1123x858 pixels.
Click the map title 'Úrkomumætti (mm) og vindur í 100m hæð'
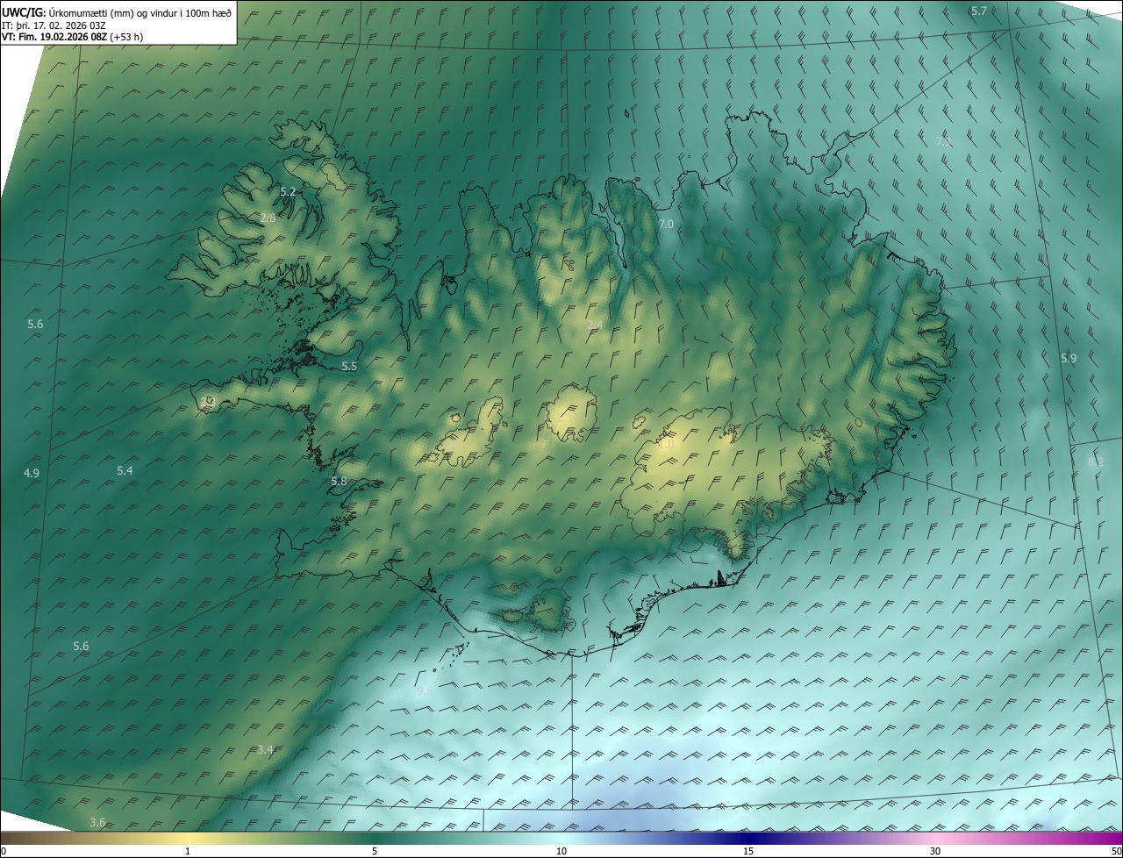(140, 12)
